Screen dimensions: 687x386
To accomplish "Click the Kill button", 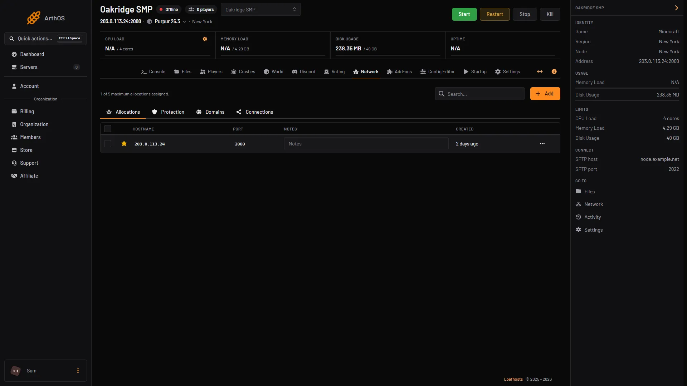I will click(x=550, y=14).
